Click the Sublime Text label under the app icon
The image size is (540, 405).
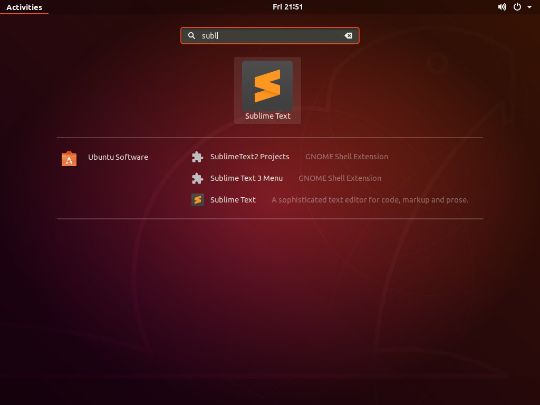click(267, 116)
